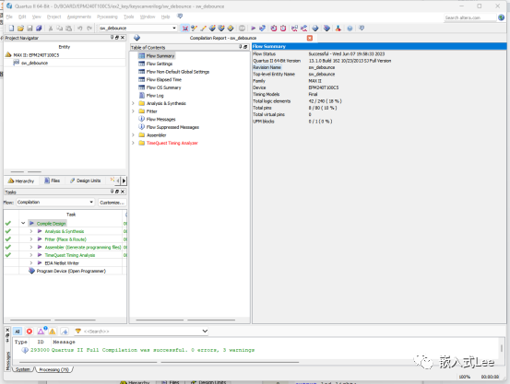Viewport: 510px width, 384px height.
Task: Click the Redo arrow icon
Action: (x=89, y=29)
